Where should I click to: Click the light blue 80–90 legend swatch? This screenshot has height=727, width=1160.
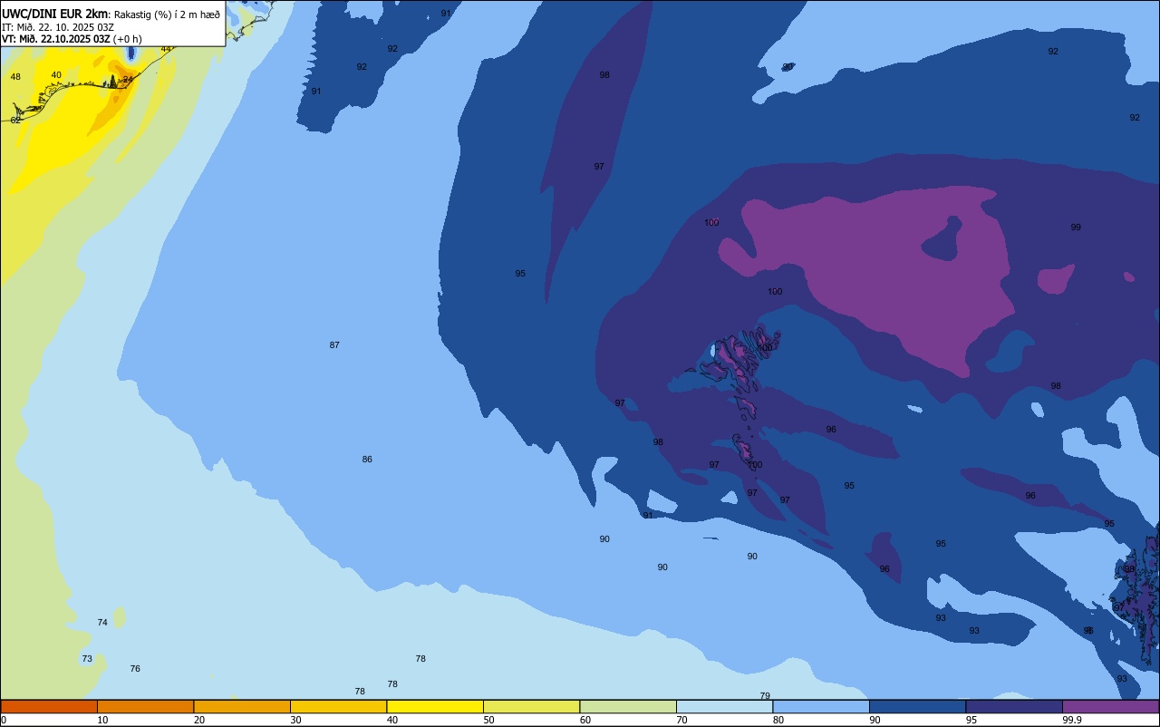(x=821, y=706)
